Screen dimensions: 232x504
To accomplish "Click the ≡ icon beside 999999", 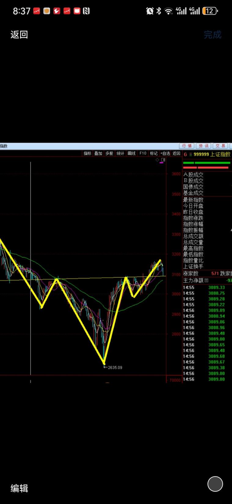I will point(190,155).
